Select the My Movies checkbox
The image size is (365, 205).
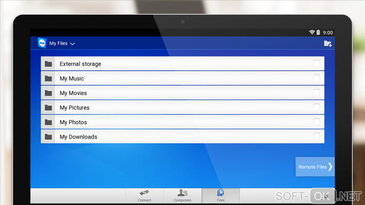[x=316, y=92]
